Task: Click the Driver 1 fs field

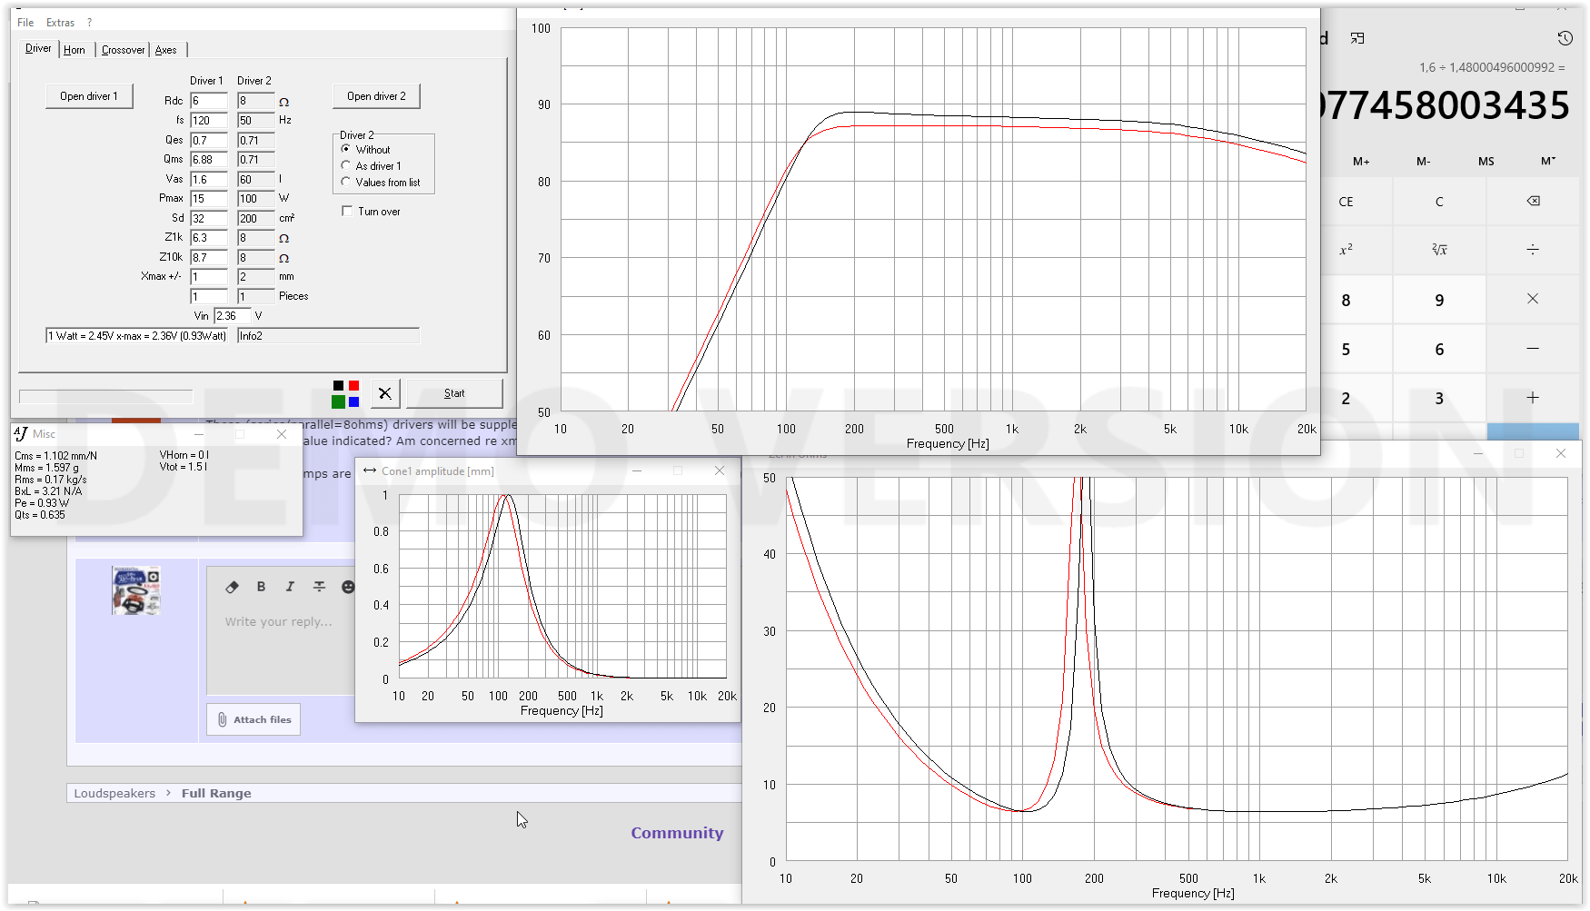Action: [x=208, y=120]
